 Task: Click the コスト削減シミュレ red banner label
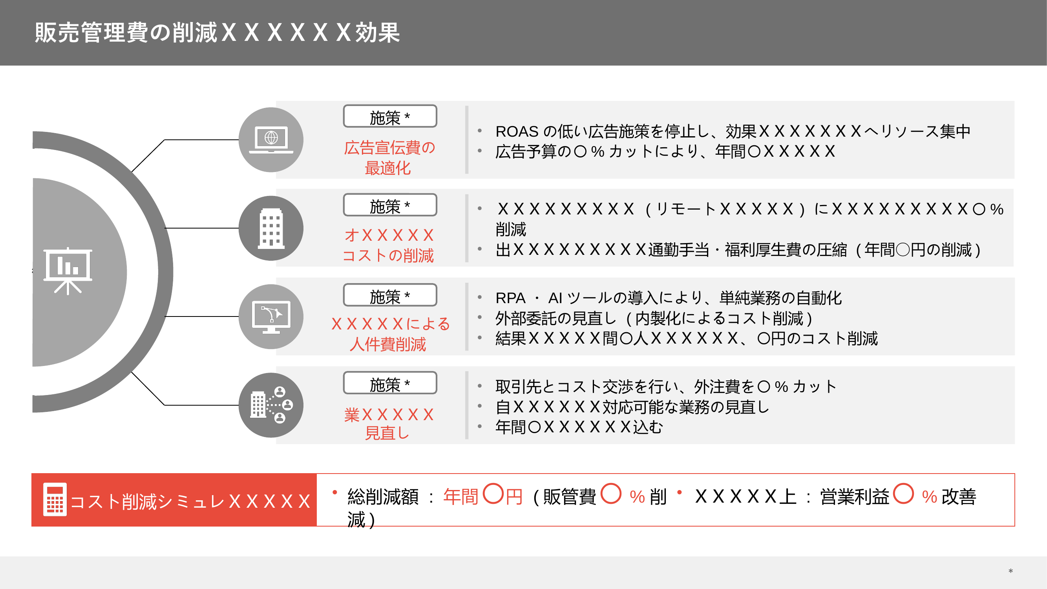[x=190, y=501]
